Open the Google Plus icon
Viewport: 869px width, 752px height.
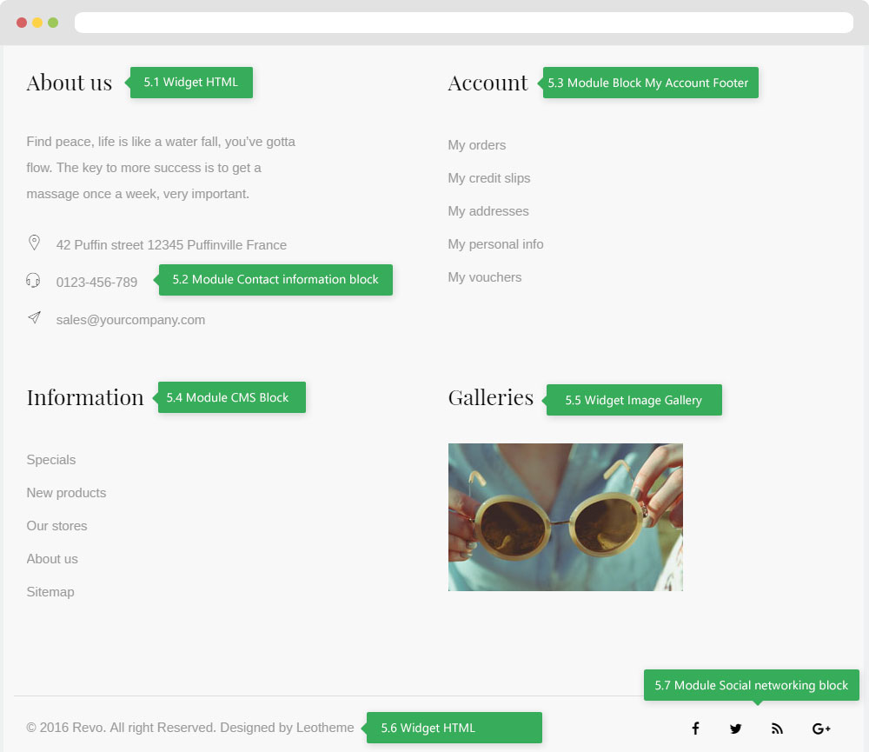(821, 729)
